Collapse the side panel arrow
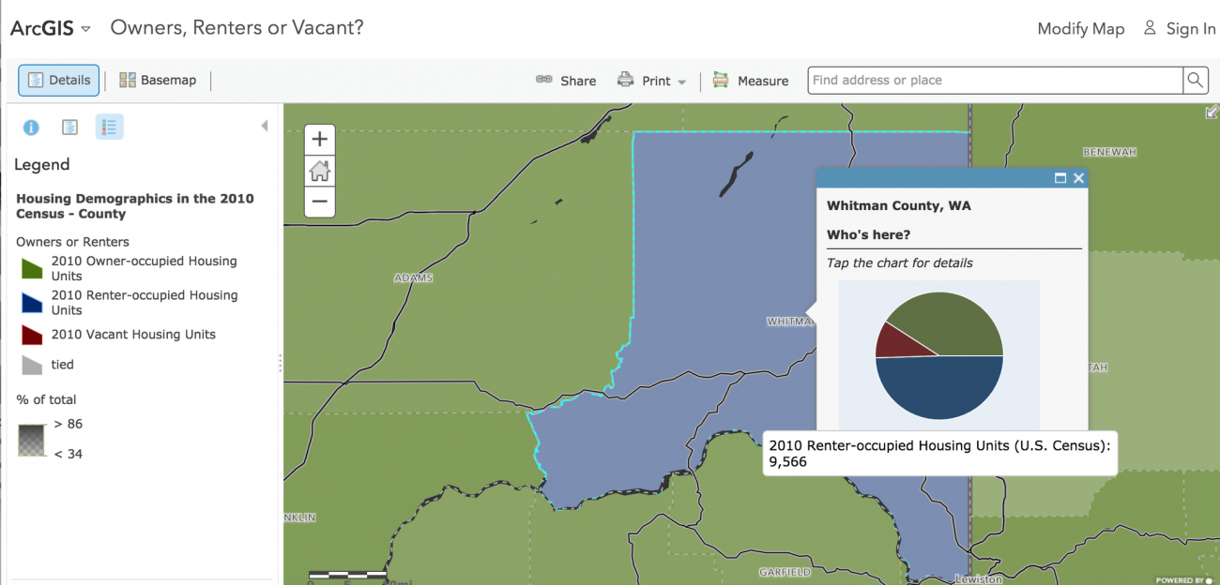1220x585 pixels. (x=264, y=126)
